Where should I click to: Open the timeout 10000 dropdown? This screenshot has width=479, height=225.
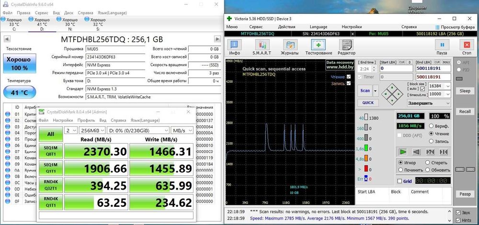click(x=447, y=94)
